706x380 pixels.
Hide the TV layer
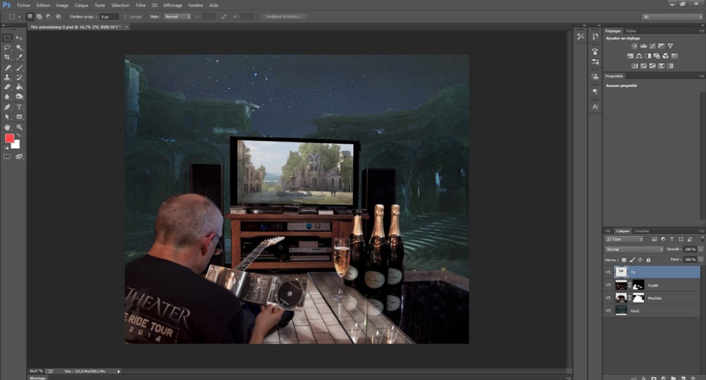608,271
